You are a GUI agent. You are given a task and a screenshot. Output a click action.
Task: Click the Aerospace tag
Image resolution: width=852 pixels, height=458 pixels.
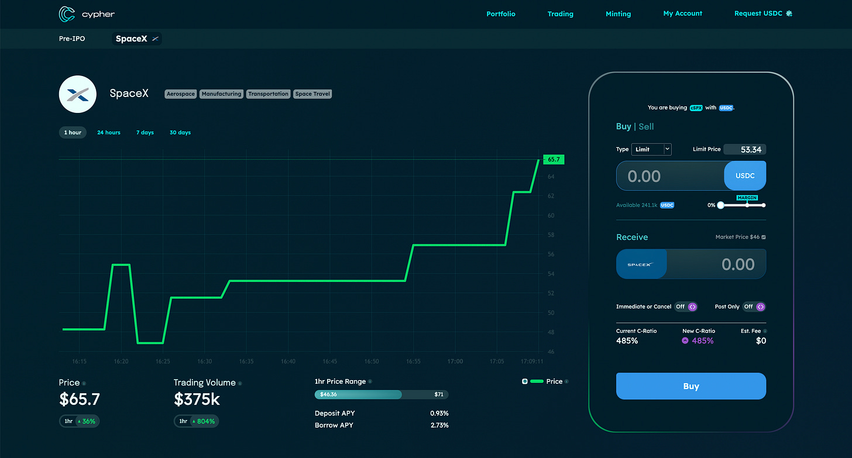point(180,94)
